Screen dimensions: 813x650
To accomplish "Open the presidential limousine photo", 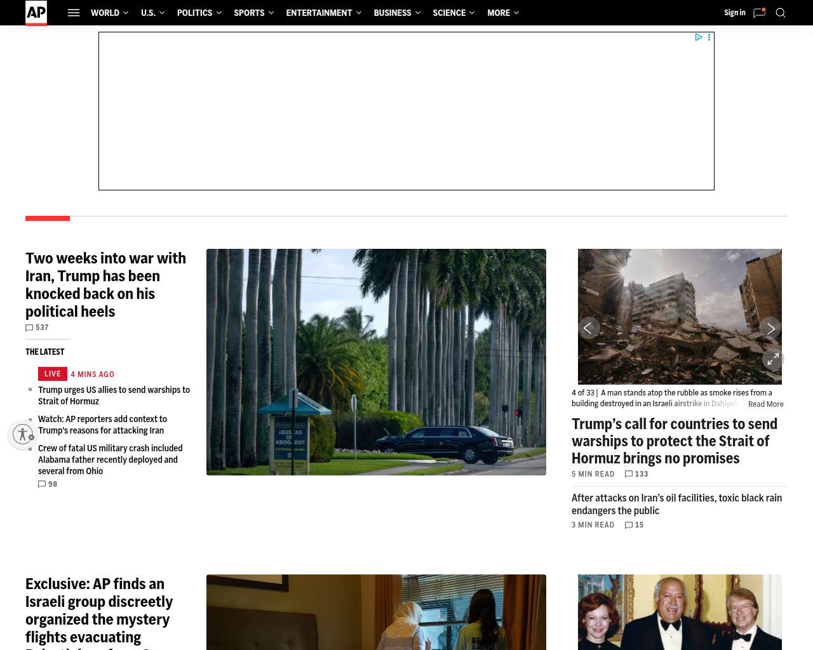I will [376, 362].
